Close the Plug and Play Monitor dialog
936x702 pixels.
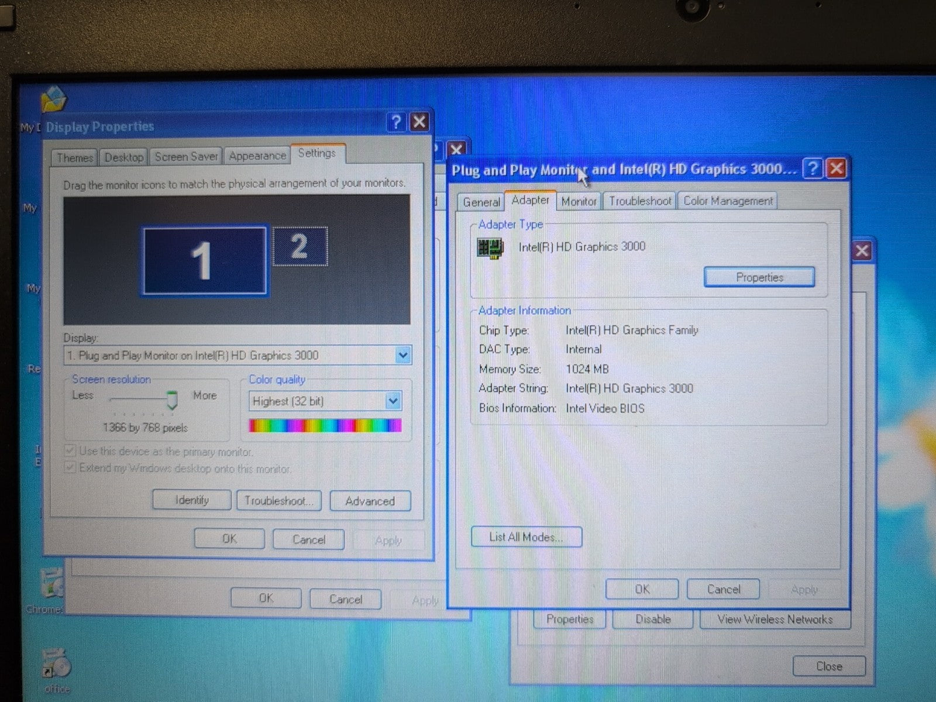pyautogui.click(x=837, y=169)
